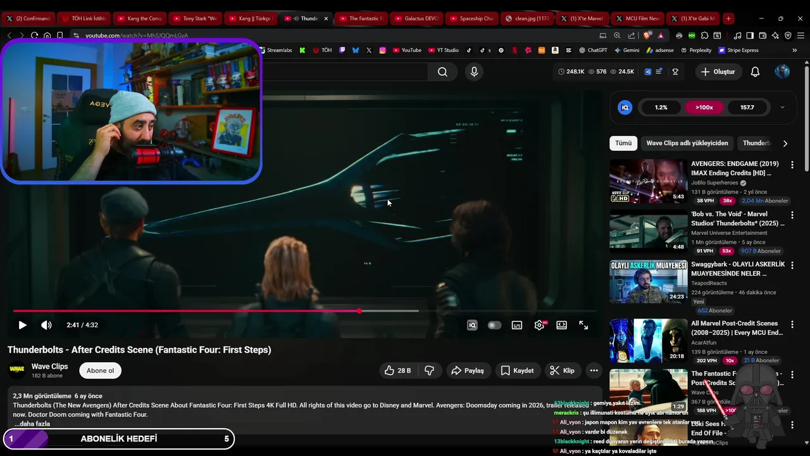
Task: Open Stripe Express bookmark
Action: pos(738,50)
